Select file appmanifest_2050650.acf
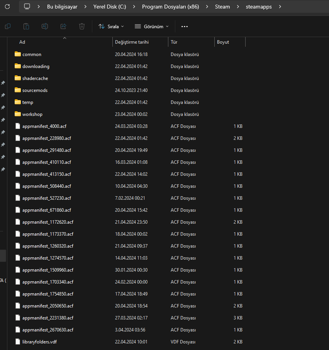The image size is (329, 350). point(48,306)
